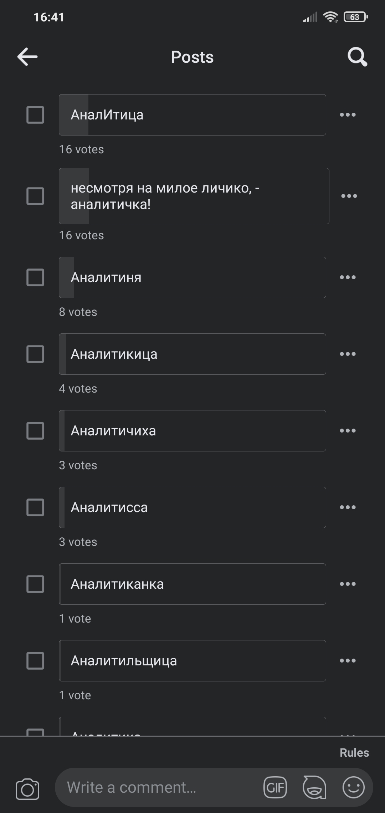The height and width of the screenshot is (813, 385).
Task: Vote for the Аналитиня poll option
Action: (x=192, y=277)
